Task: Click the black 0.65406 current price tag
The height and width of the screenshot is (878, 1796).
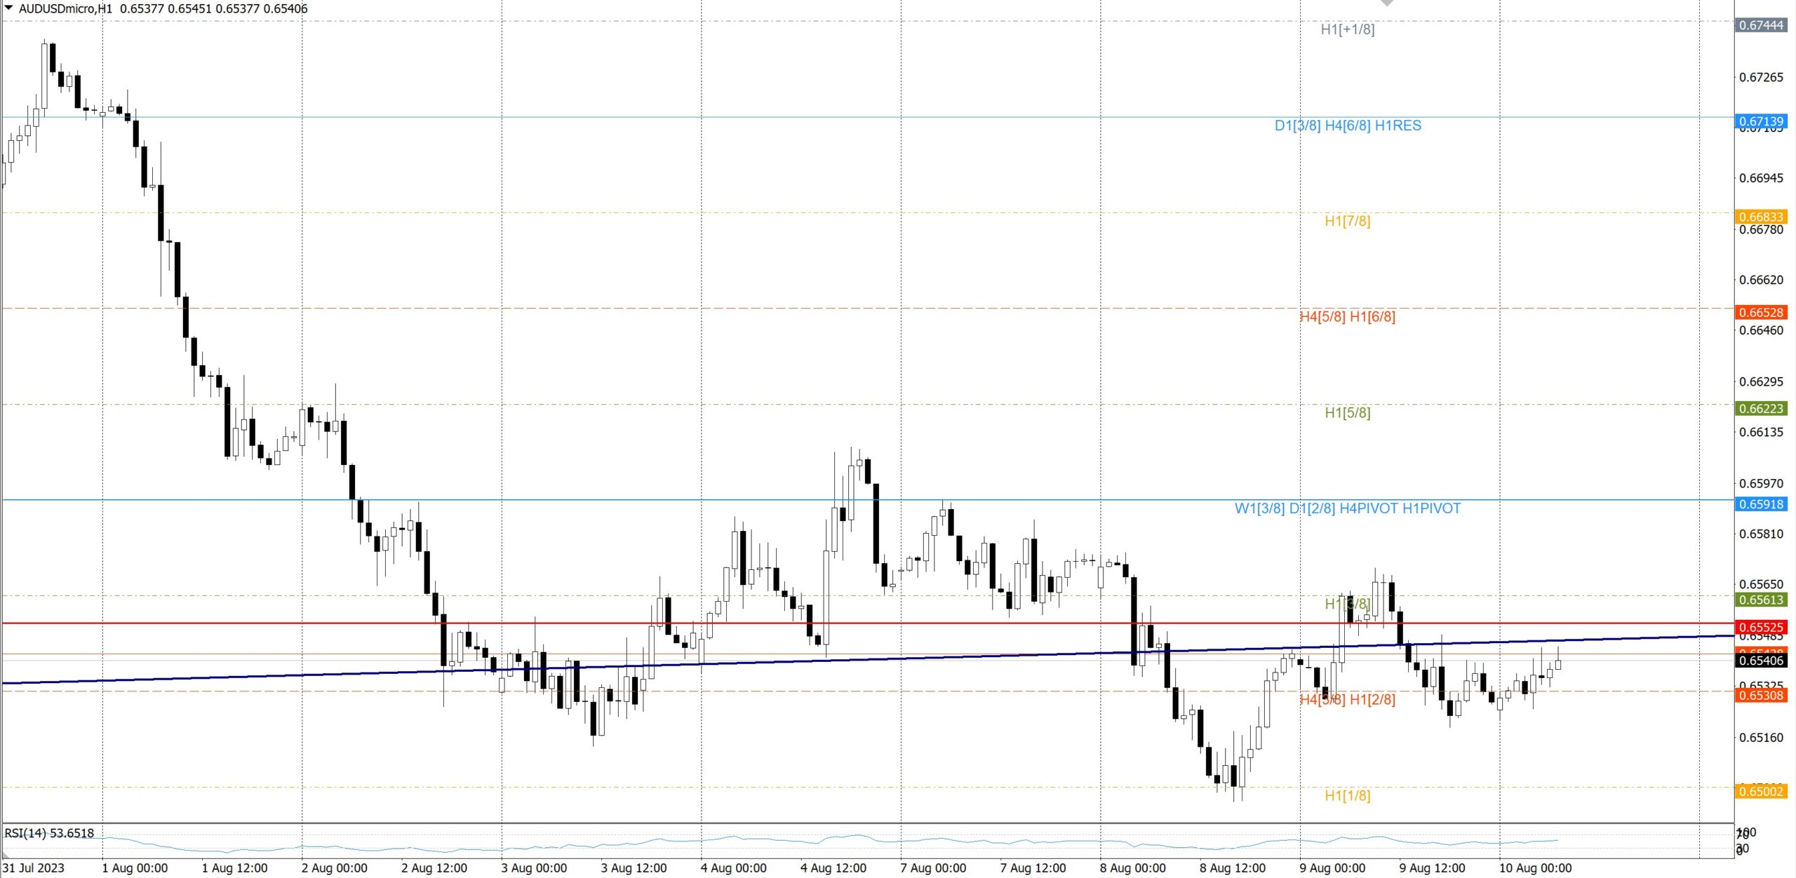Action: click(1761, 661)
